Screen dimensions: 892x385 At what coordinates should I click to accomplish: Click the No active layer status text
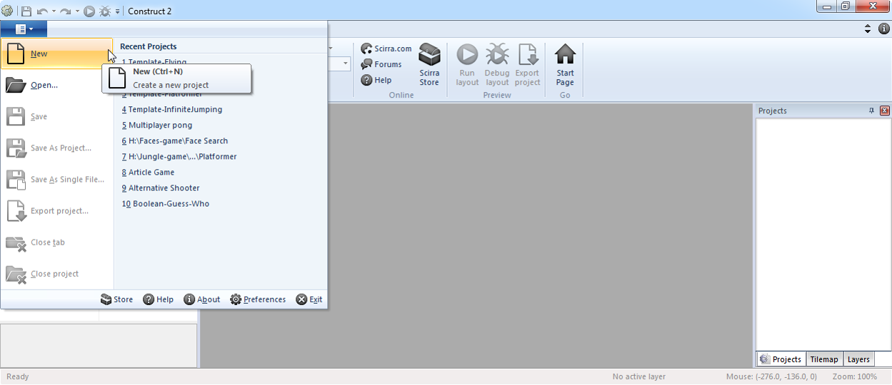pos(639,376)
